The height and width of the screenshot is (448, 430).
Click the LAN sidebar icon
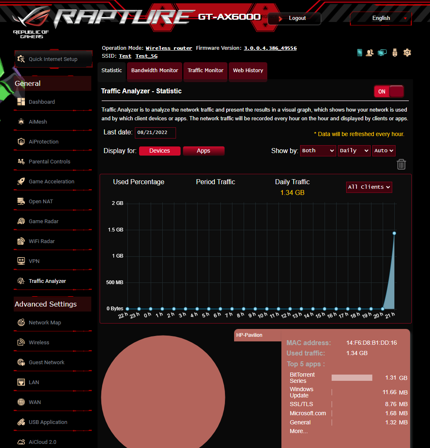tap(21, 382)
